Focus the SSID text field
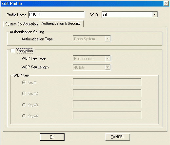Image resolution: width=170 pixels, height=145 pixels. (127, 14)
